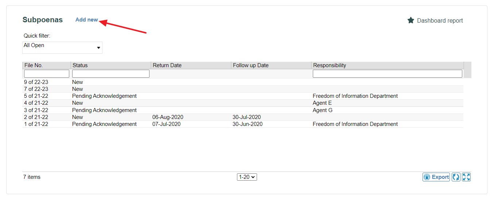Click the Dashboard report star icon

click(x=411, y=20)
